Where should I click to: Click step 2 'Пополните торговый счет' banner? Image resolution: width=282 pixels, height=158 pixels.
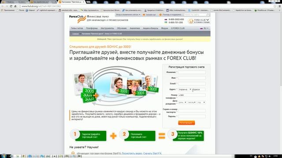point(137,136)
